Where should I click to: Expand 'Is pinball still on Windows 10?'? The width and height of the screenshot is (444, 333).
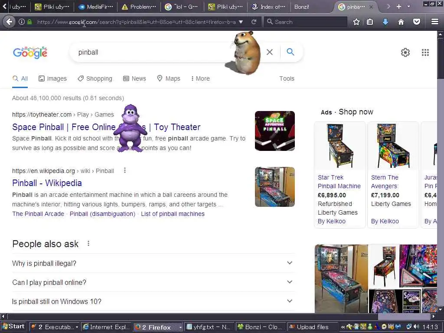tap(153, 301)
